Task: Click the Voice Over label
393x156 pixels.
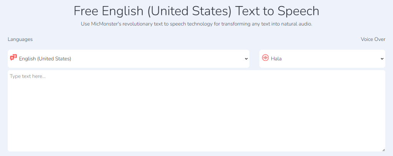Action: tap(373, 39)
